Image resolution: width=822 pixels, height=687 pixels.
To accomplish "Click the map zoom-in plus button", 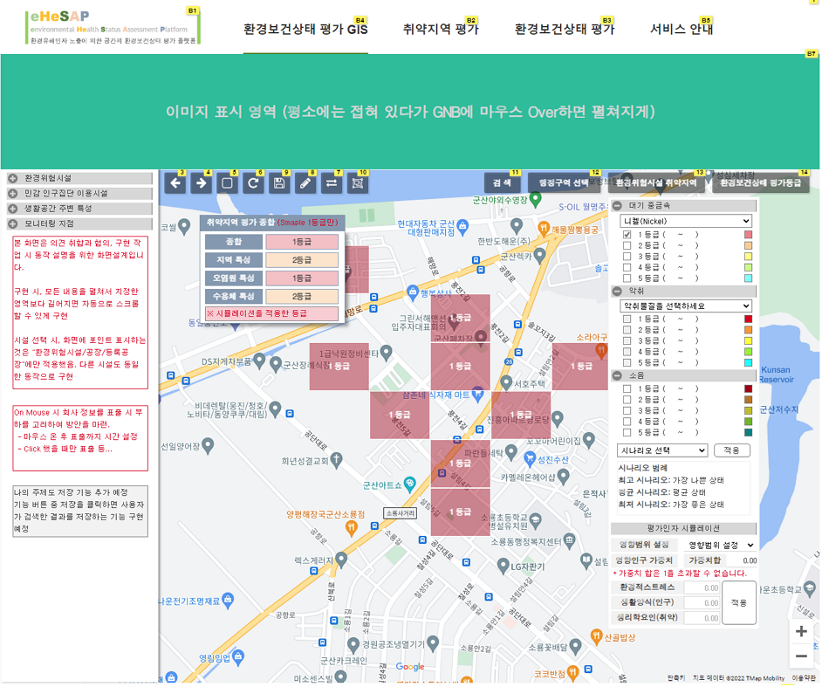I will 800,631.
